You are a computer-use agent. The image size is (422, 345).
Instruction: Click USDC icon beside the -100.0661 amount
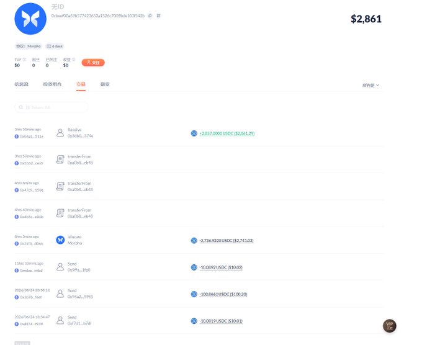(x=194, y=294)
